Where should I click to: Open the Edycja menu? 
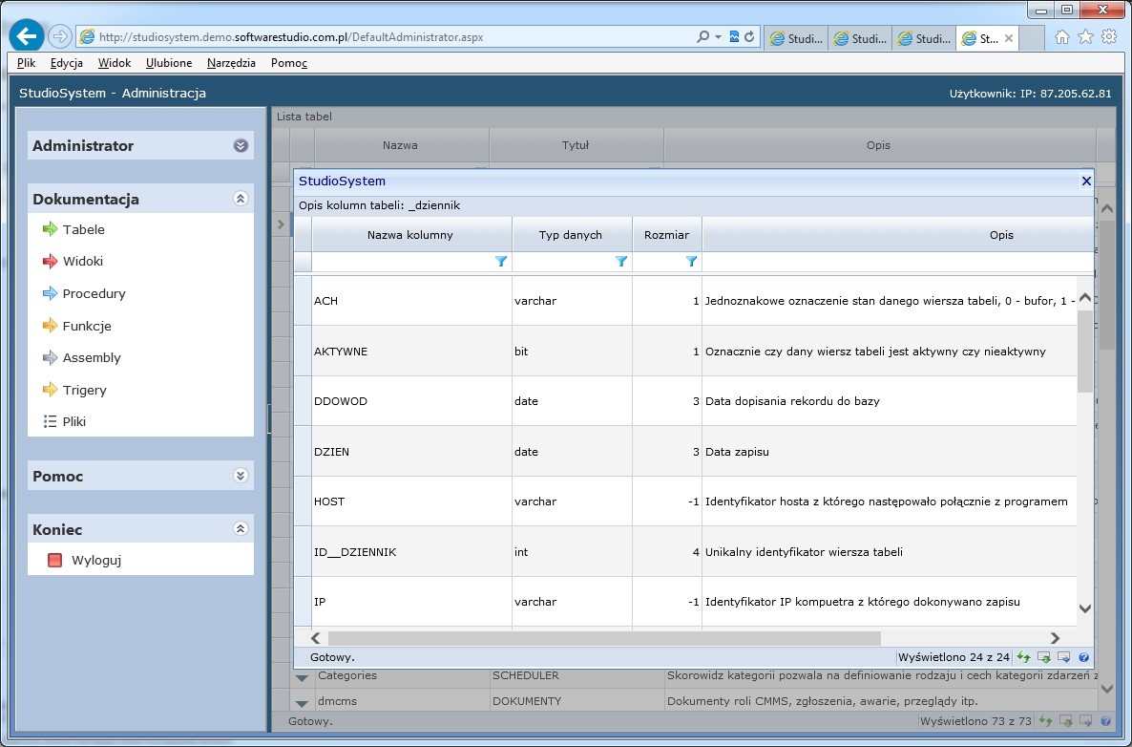pyautogui.click(x=67, y=63)
